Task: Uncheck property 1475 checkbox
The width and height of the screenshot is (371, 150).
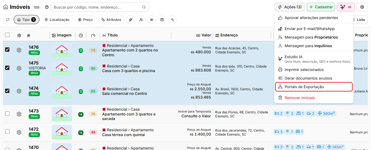Action: [x=7, y=68]
